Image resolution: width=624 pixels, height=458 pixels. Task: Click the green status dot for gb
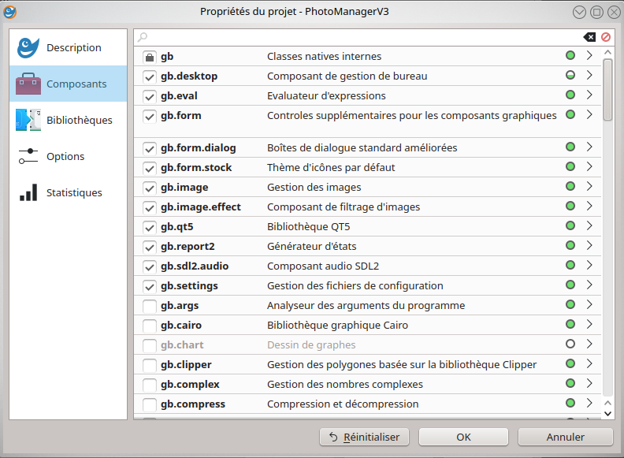point(570,55)
